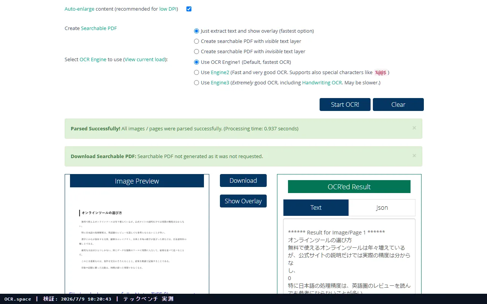This screenshot has height=304, width=487.
Task: Dismiss the Parsed Successfully alert
Action: point(414,128)
